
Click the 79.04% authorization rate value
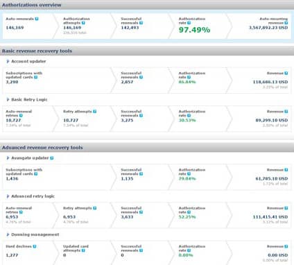coord(187,178)
